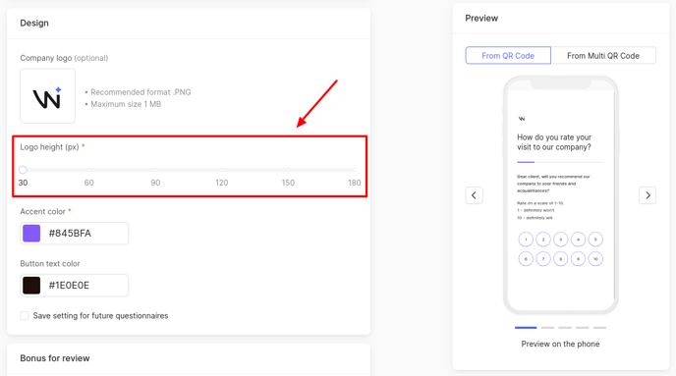676x376 pixels.
Task: Set logo height to 180 mark
Action: coord(355,170)
